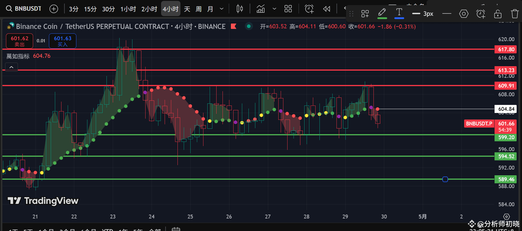Switch to the 3分 timeframe
Image resolution: width=522 pixels, height=231 pixels.
point(74,9)
